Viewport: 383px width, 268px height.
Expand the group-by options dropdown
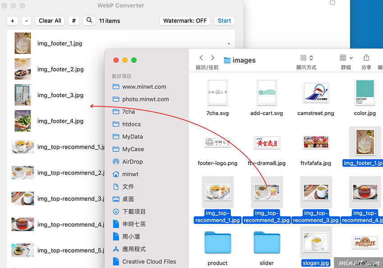coord(346,58)
